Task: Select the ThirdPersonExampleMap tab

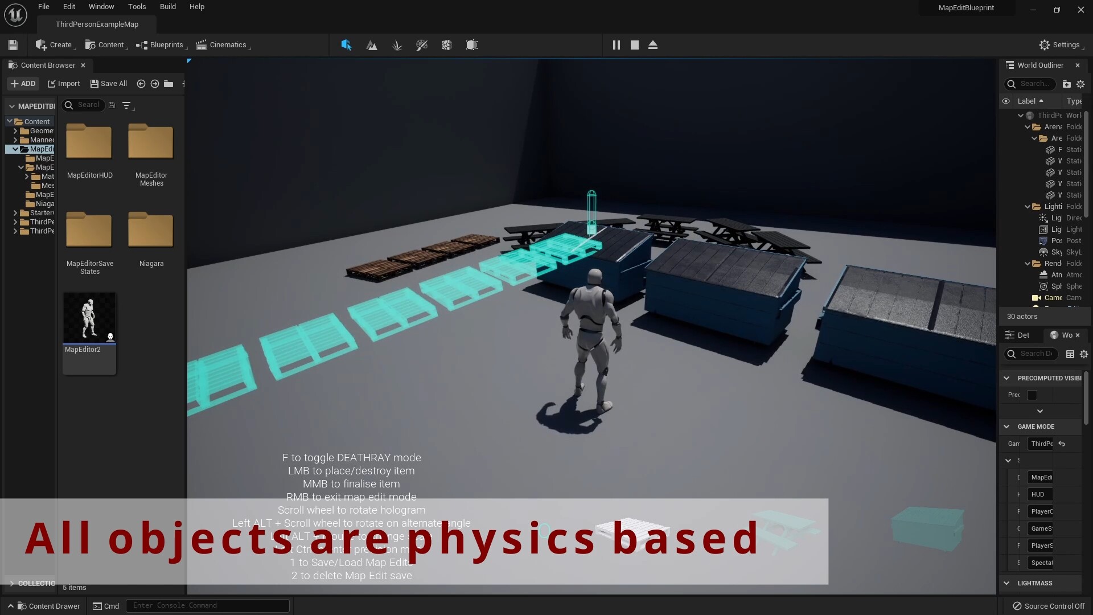Action: (97, 24)
